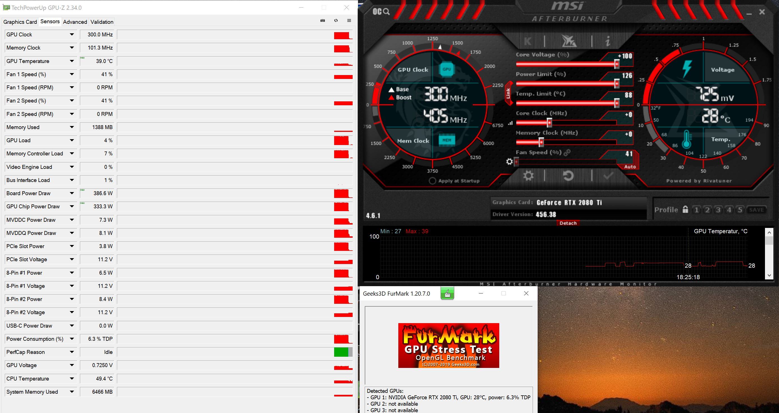Click hardware monitor scrollbar down arrow
This screenshot has height=413, width=779.
coord(769,275)
